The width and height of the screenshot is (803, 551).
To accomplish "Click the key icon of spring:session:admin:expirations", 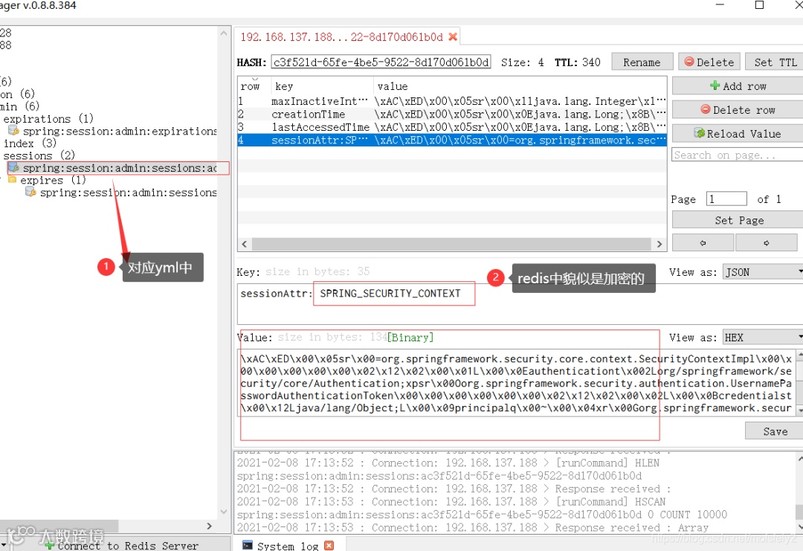I will (13, 131).
